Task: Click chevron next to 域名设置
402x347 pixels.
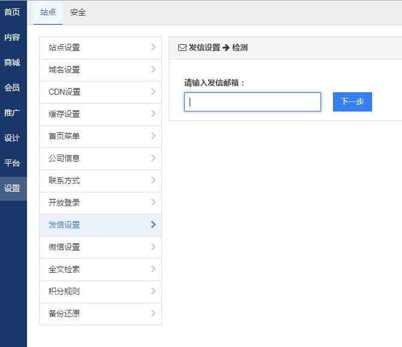Action: [154, 70]
